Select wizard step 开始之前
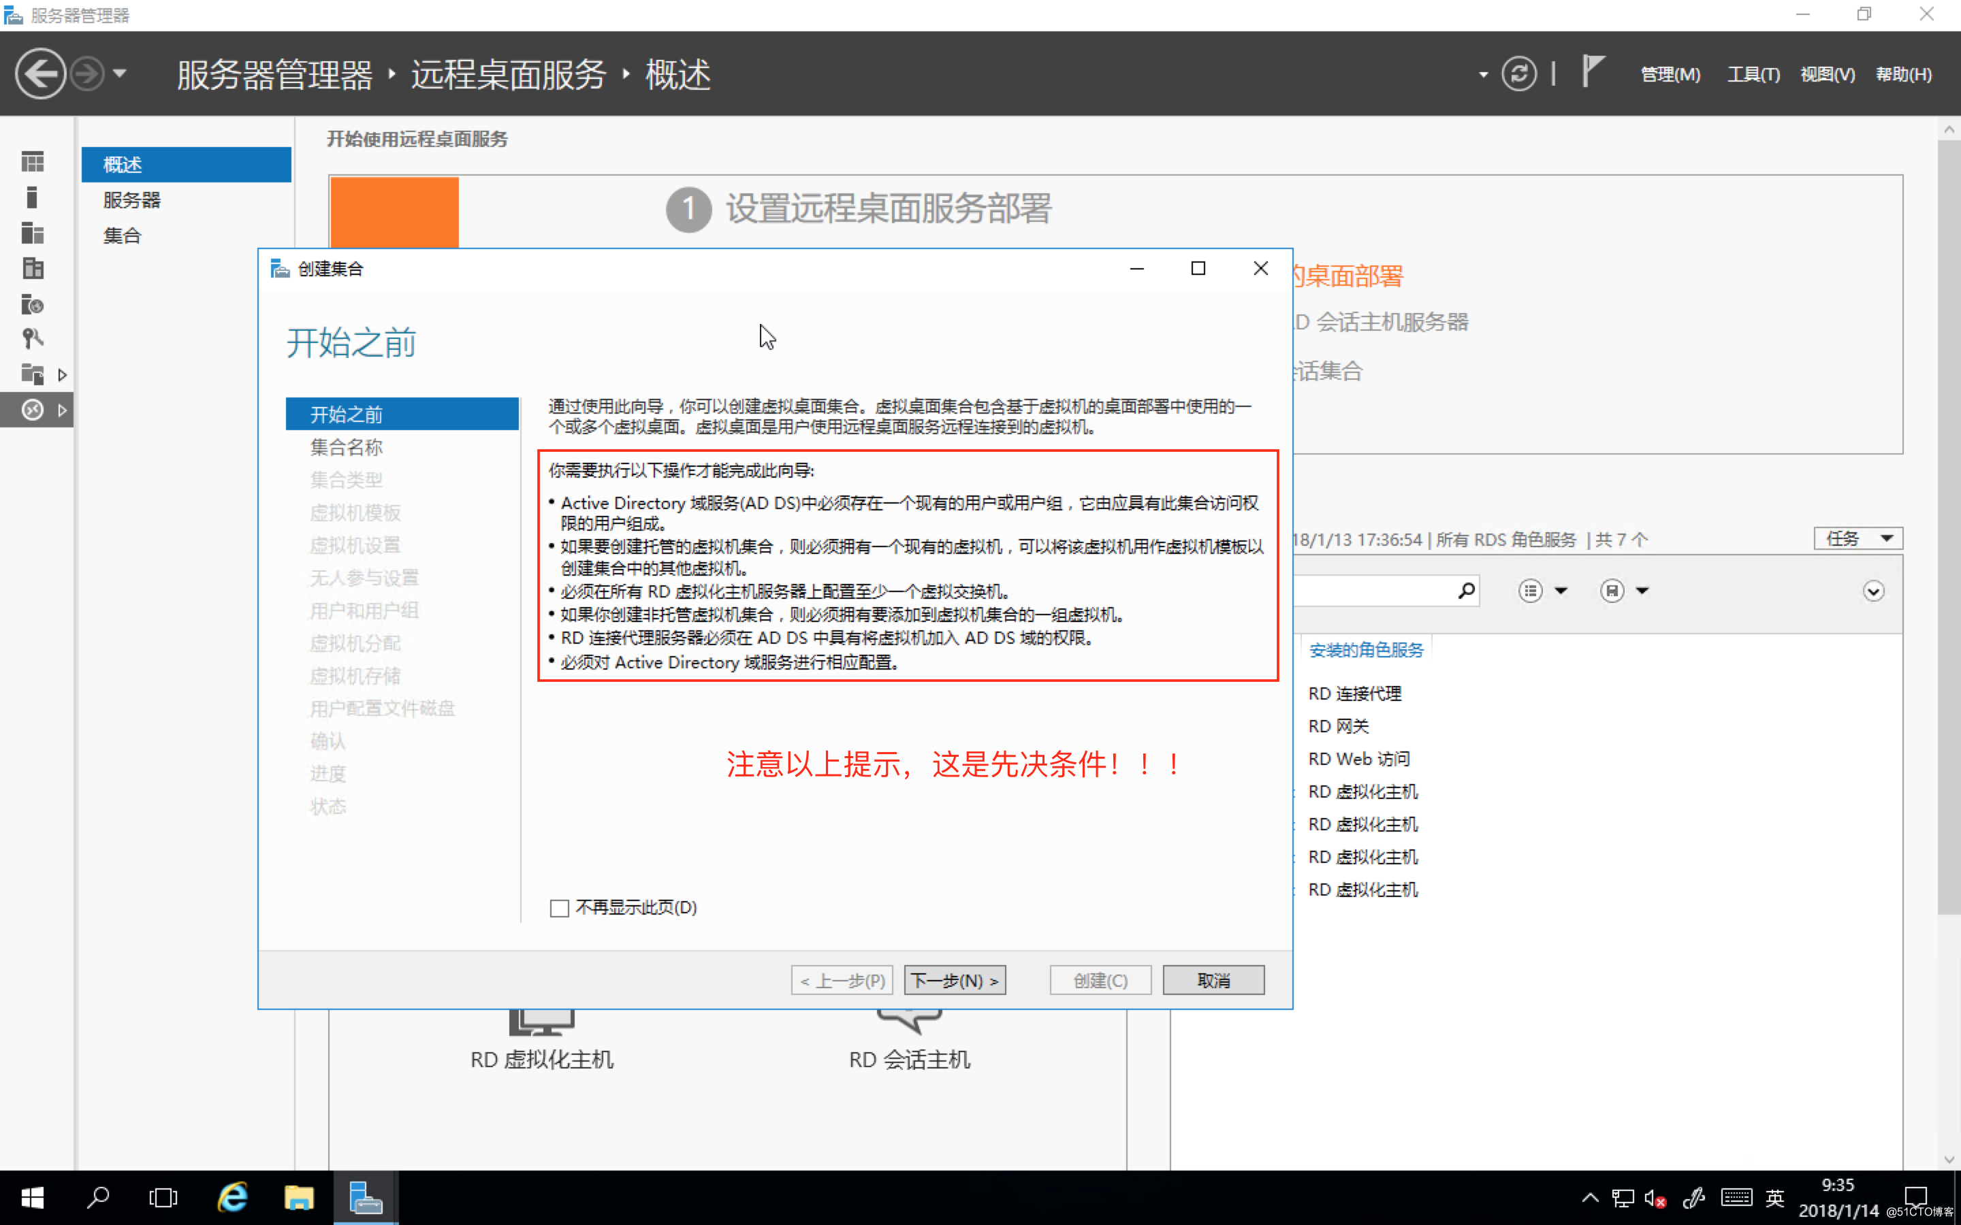1961x1225 pixels. [x=402, y=414]
